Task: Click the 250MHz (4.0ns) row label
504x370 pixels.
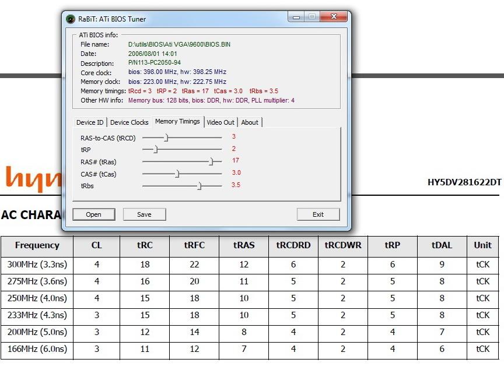Action: (x=37, y=298)
